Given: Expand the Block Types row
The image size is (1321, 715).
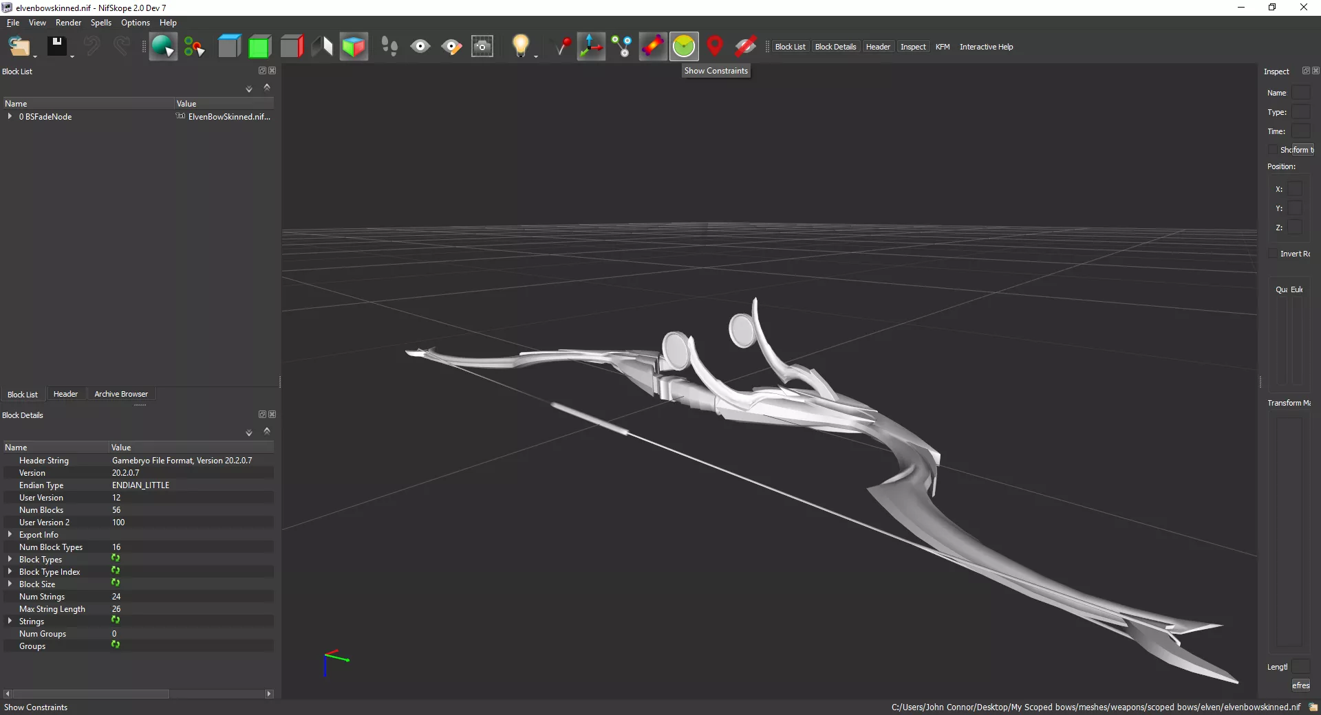Looking at the screenshot, I should click(x=10, y=559).
